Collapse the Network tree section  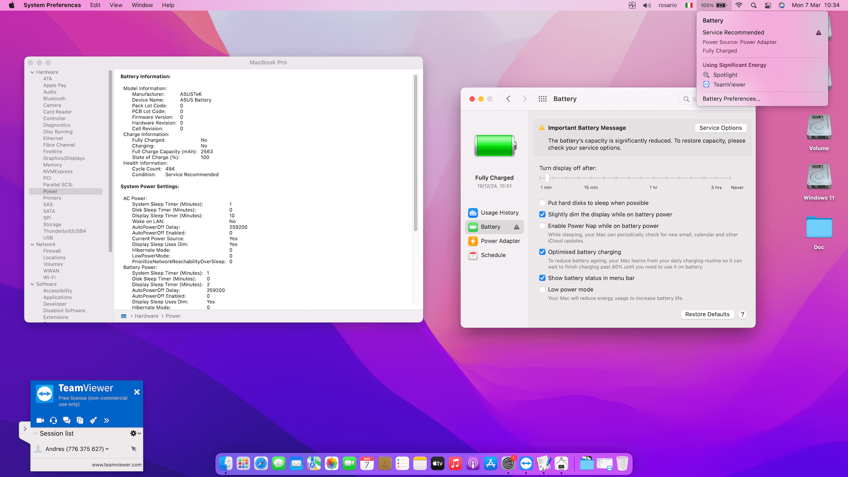point(32,245)
